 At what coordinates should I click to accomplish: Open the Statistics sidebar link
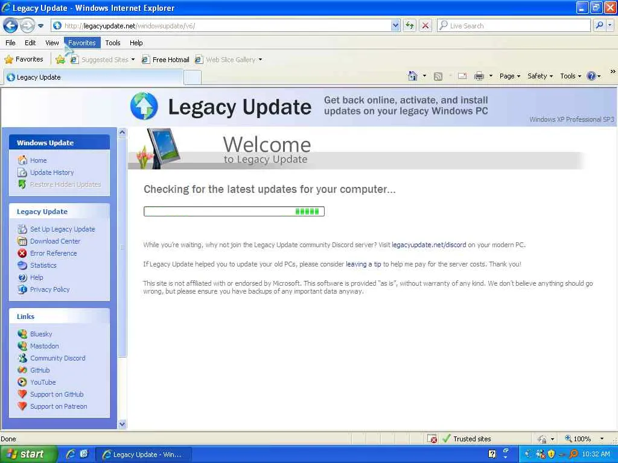click(x=43, y=265)
